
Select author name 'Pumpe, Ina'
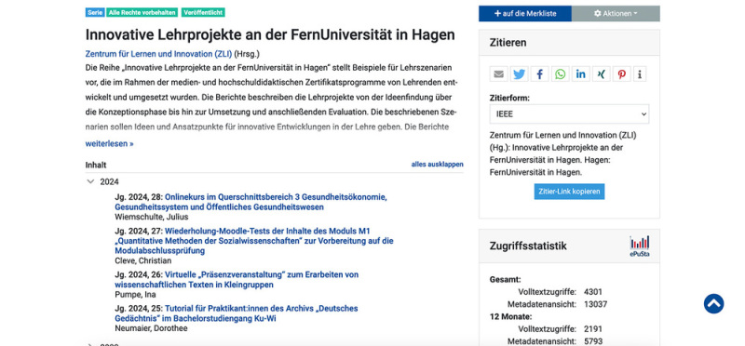(x=135, y=294)
